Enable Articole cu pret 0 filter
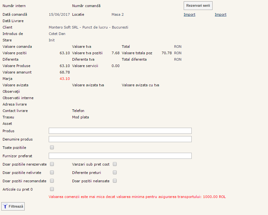Viewport: 268px width, 215px height. [52, 189]
